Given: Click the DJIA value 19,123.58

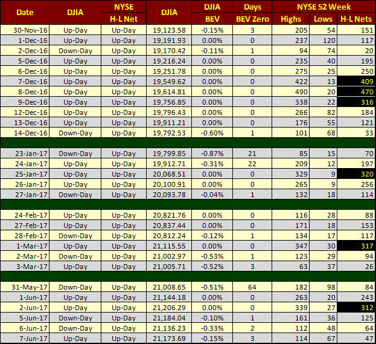Looking at the screenshot, I should (169, 30).
